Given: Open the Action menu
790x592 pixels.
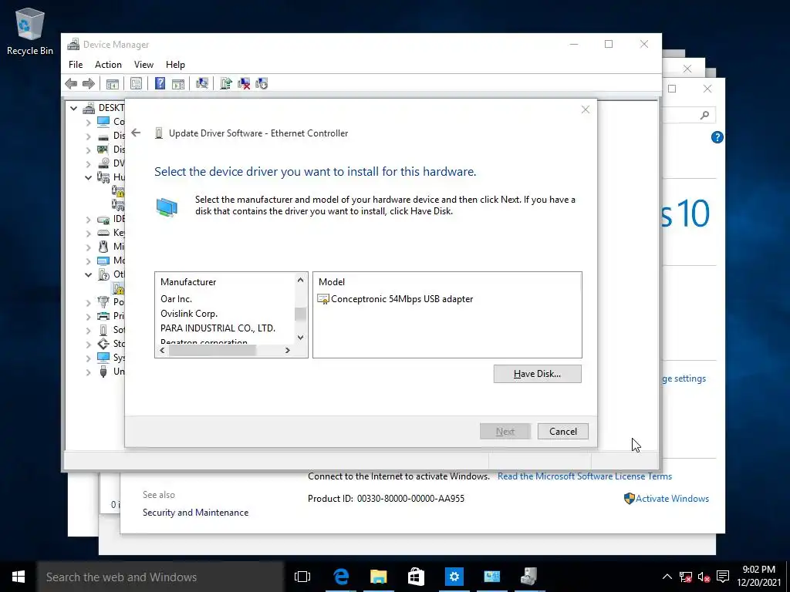Looking at the screenshot, I should point(108,65).
